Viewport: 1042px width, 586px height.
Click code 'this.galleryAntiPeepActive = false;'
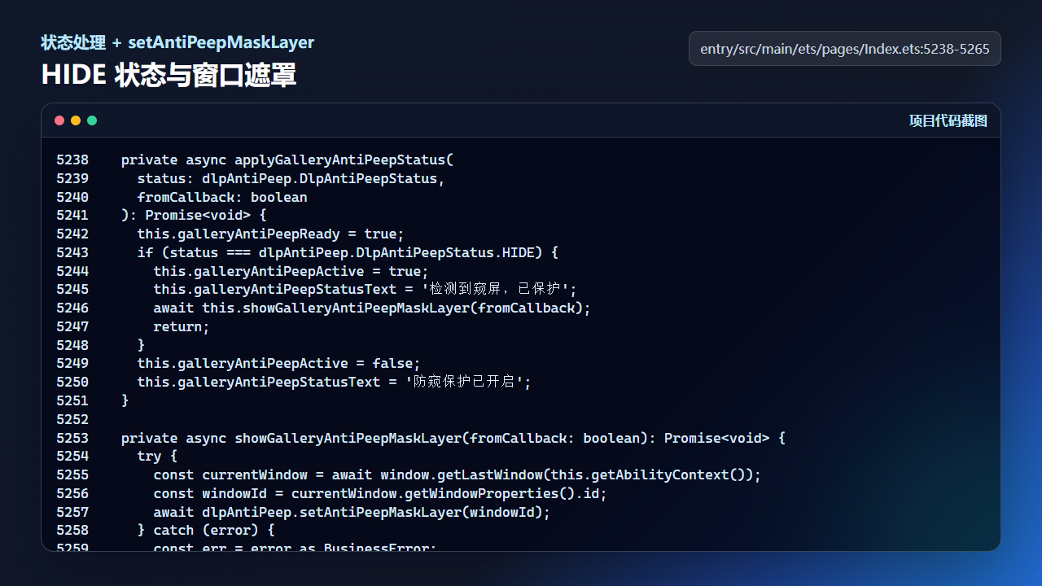point(279,364)
